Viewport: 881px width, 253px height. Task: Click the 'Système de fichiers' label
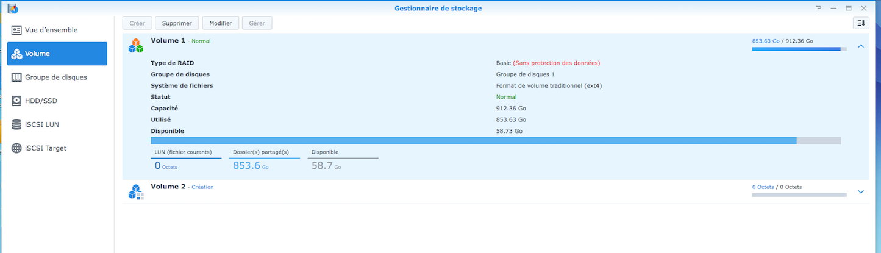[x=182, y=86]
